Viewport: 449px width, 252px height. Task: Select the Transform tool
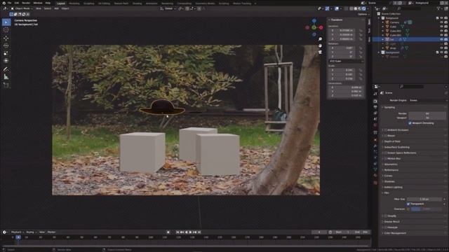pyautogui.click(x=6, y=61)
